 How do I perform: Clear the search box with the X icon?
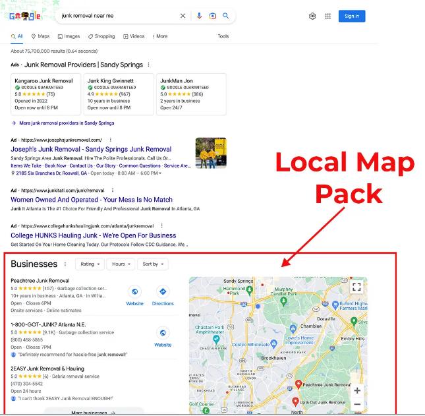(x=183, y=16)
